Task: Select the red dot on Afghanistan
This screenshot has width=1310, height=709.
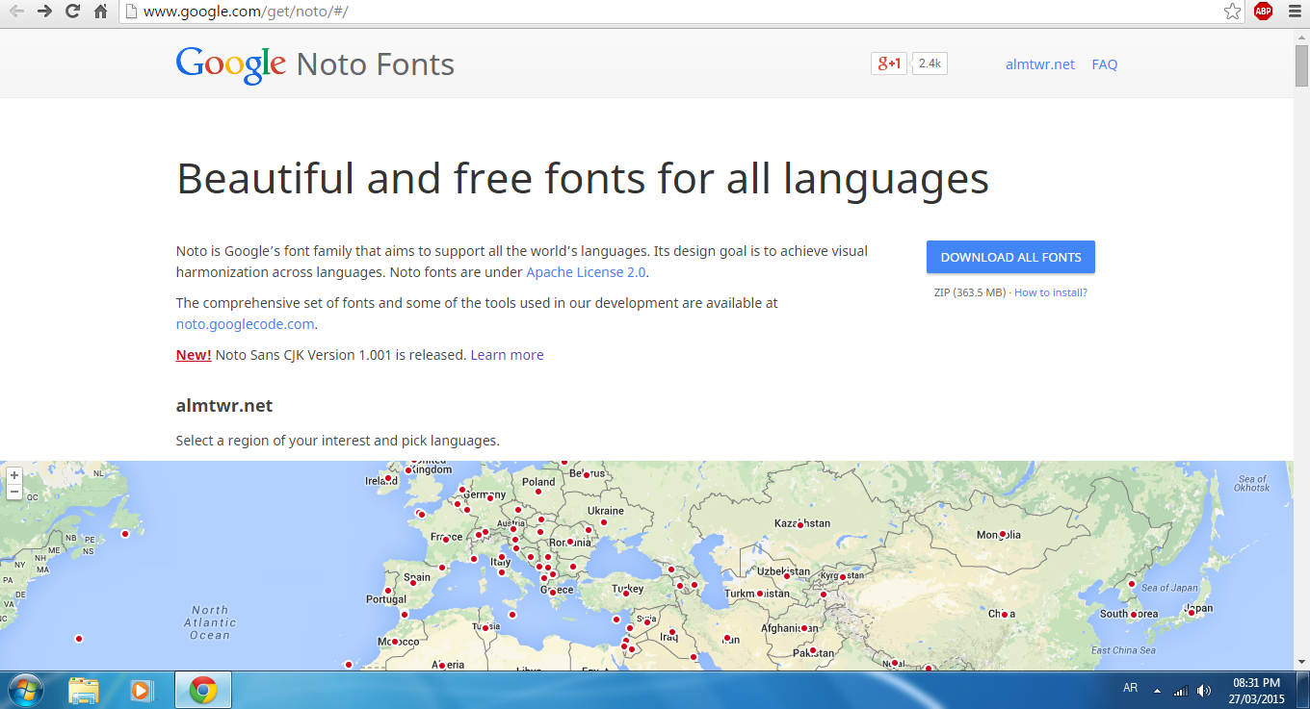Action: pos(804,628)
